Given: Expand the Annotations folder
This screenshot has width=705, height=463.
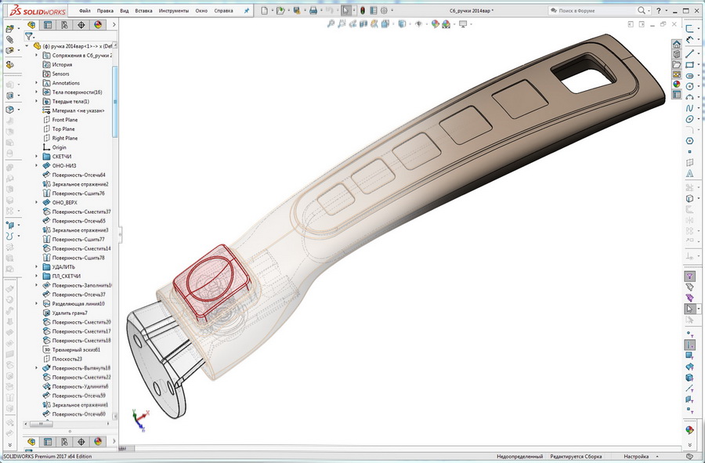Looking at the screenshot, I should pyautogui.click(x=36, y=83).
